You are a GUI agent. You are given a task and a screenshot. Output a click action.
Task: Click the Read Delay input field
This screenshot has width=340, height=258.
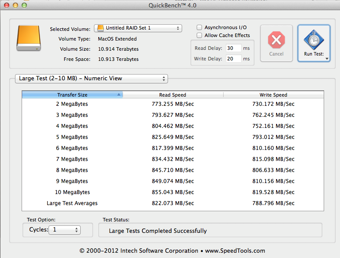(x=233, y=48)
